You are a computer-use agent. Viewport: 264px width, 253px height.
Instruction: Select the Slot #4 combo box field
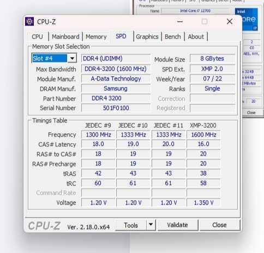tap(54, 58)
